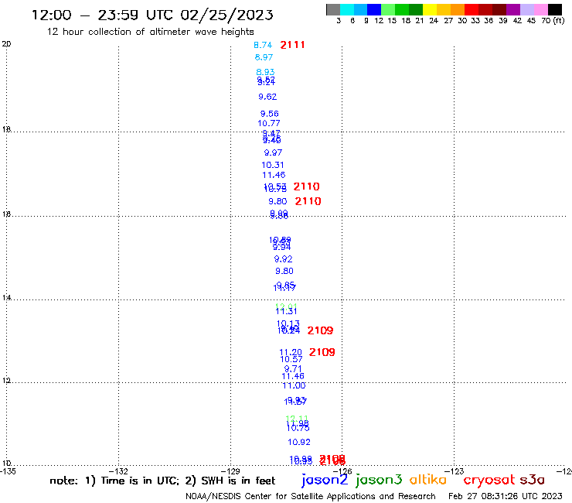Click the 10.31 wave height value
This screenshot has height=503, width=572.
coord(273,165)
